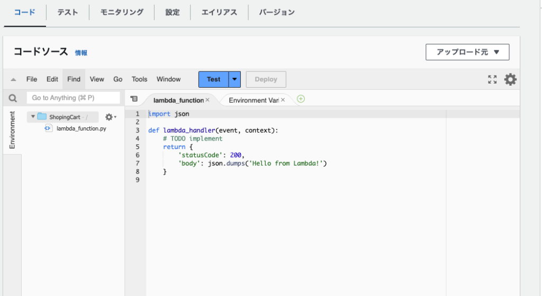Open the Window menu
Viewport: 542px width, 296px height.
(x=168, y=79)
